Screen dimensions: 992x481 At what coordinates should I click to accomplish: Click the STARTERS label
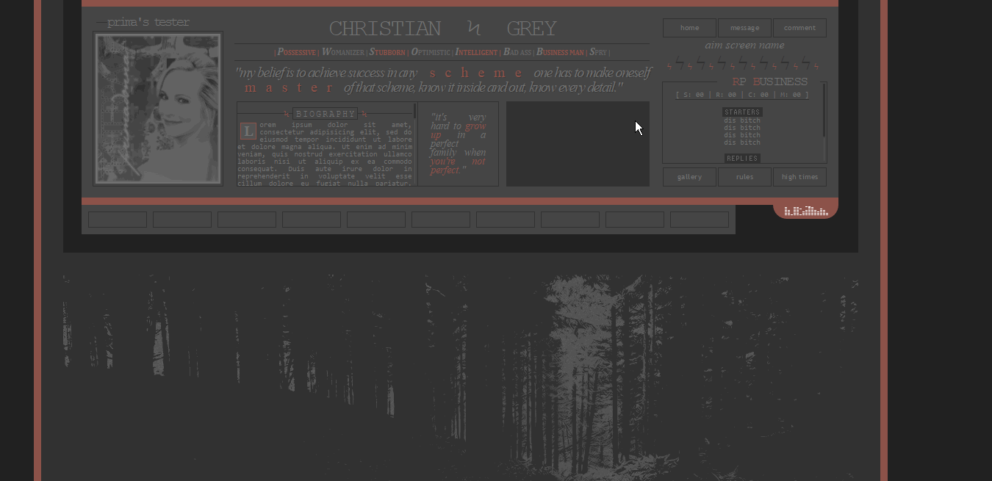(x=742, y=112)
